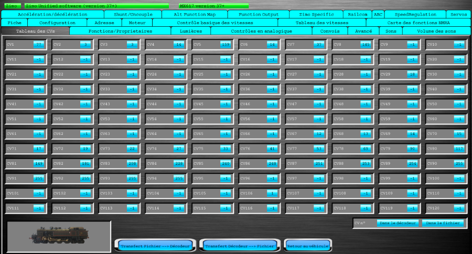Click the Zimo Unified software version label
Viewport: 472px width, 254px height.
pyautogui.click(x=96, y=6)
